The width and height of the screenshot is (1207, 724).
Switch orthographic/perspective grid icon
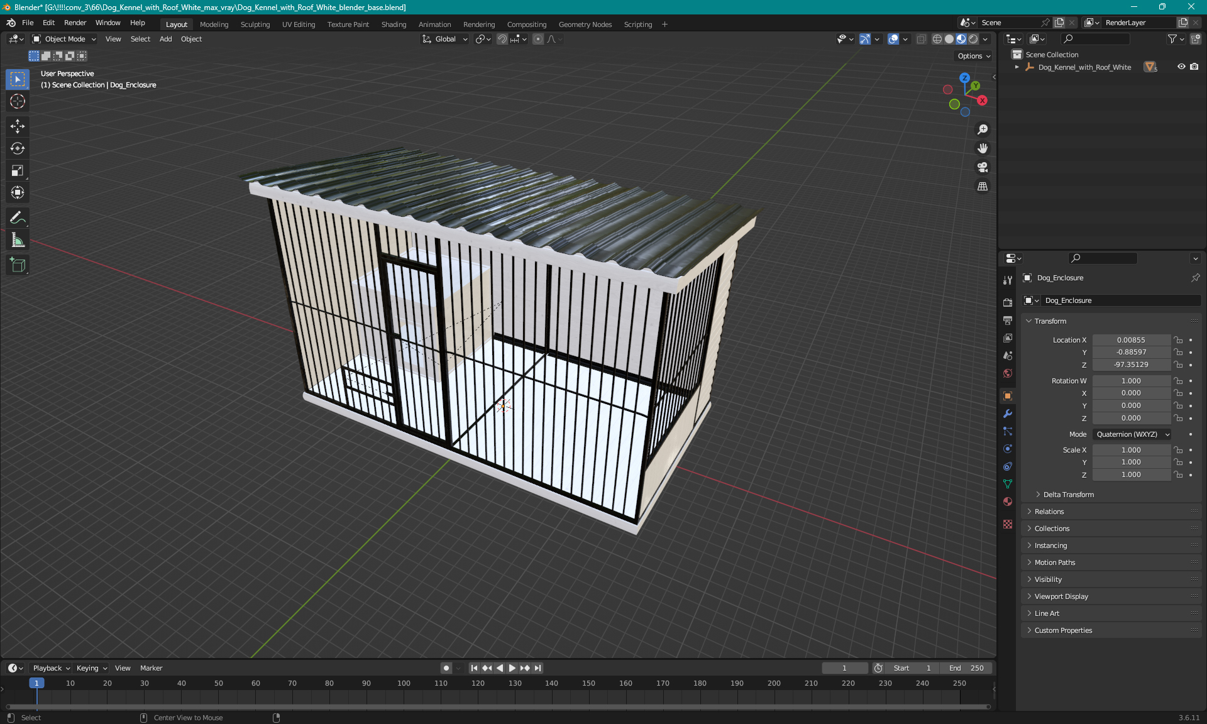pos(983,186)
